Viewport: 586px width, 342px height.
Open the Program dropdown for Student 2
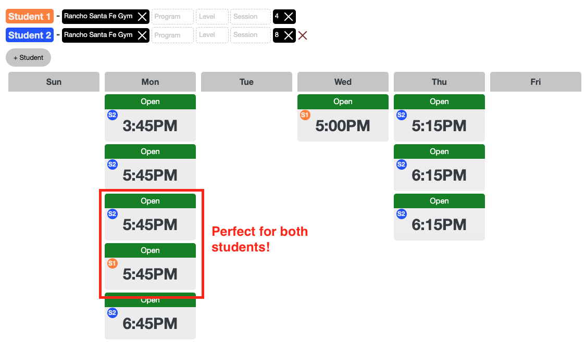(x=172, y=35)
